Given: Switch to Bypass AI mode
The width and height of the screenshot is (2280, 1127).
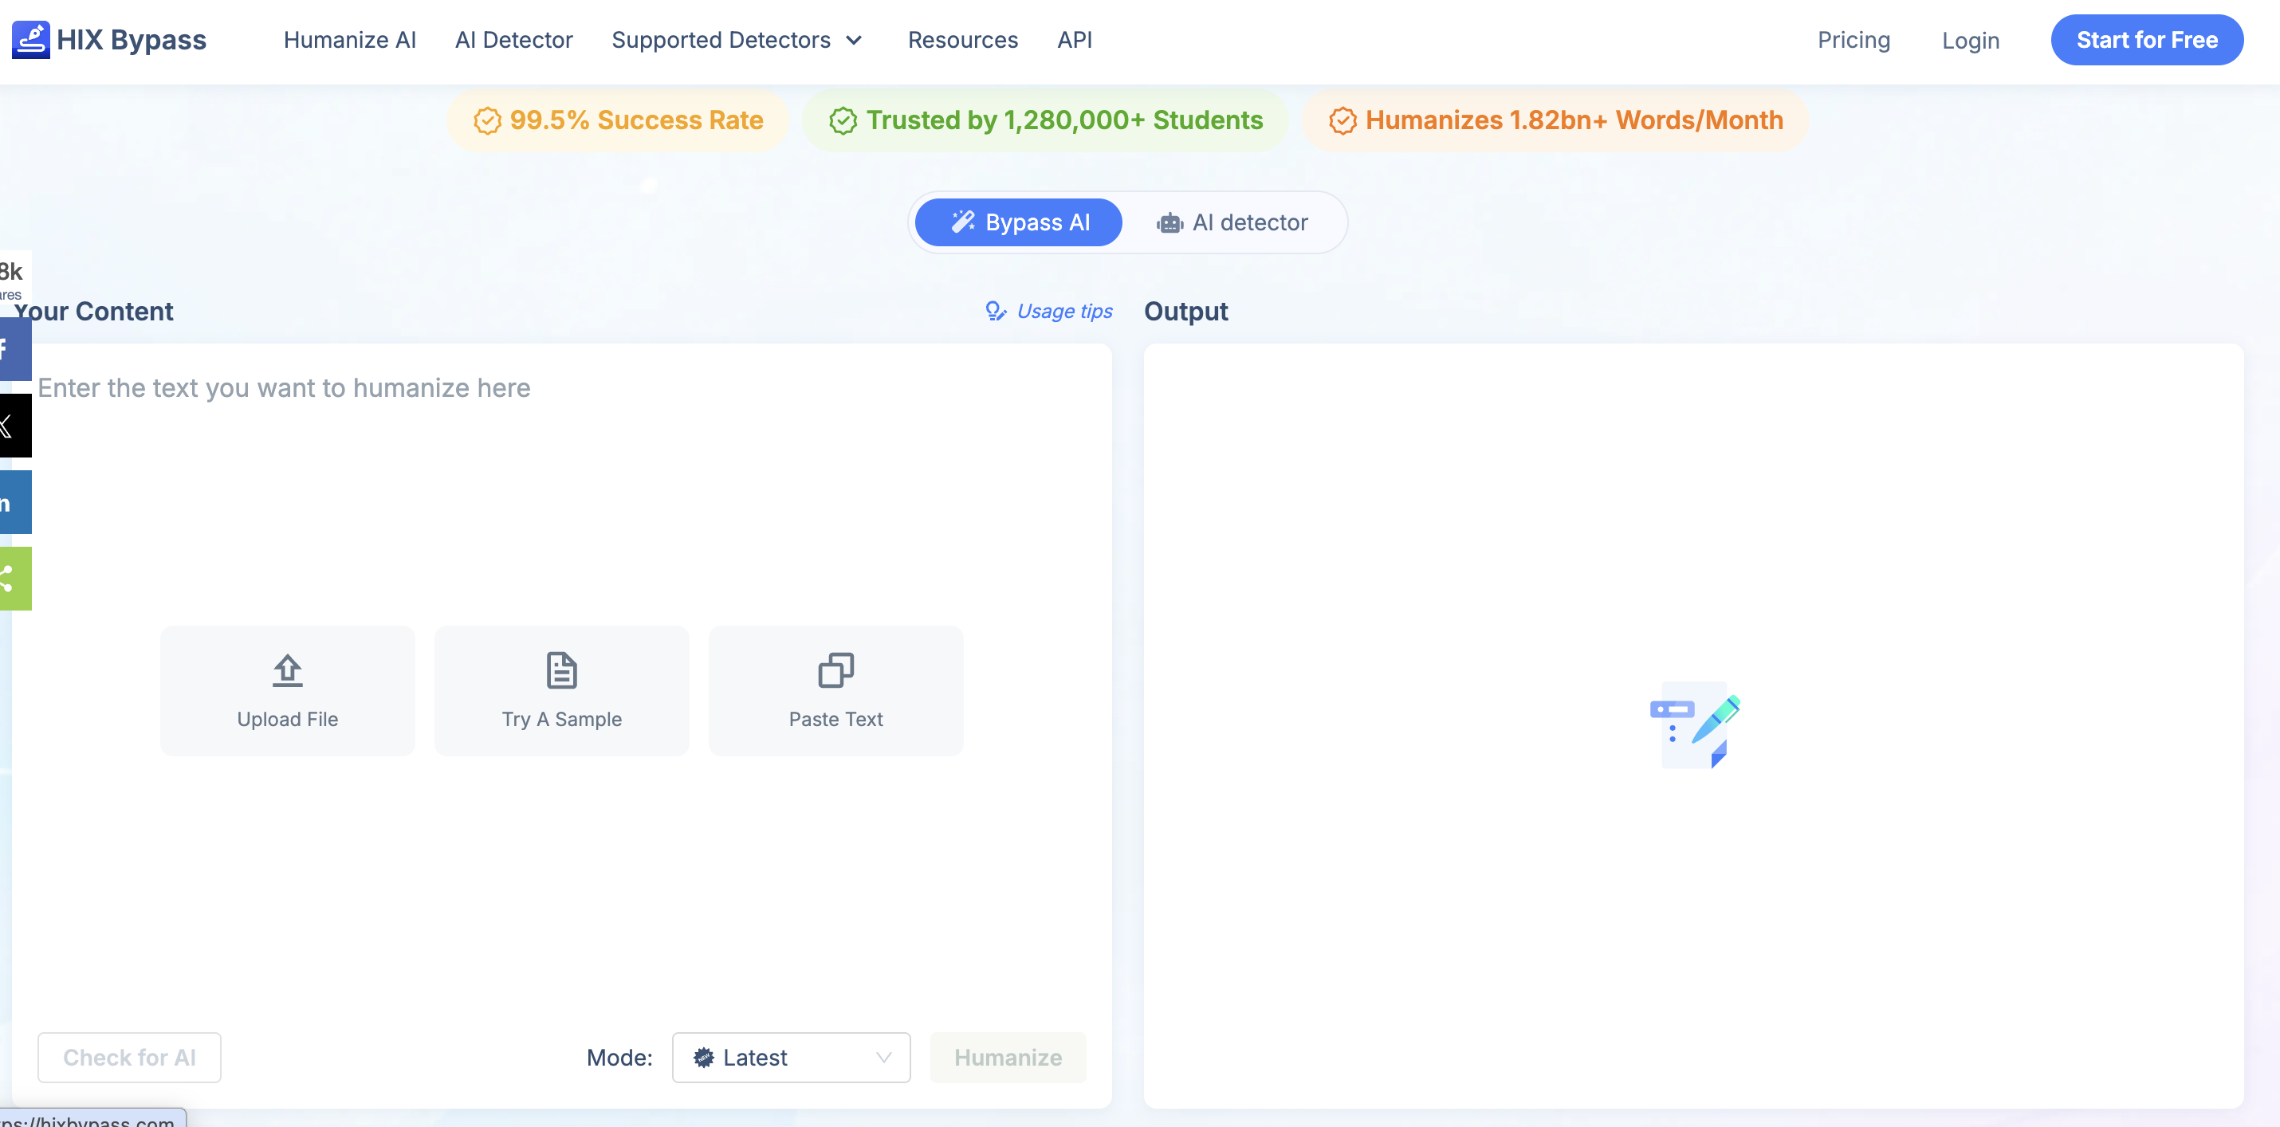Looking at the screenshot, I should [x=1019, y=222].
